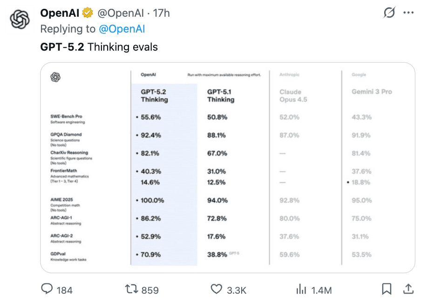Repost this tweet via retweet icon
The image size is (427, 303).
(x=132, y=290)
